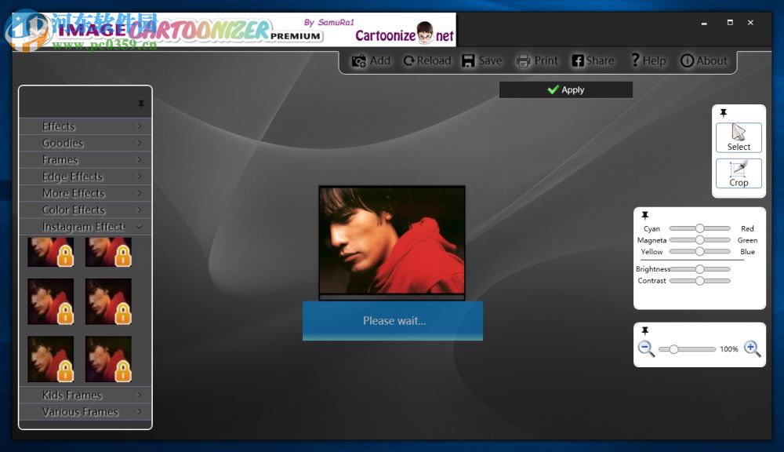Select bottom-left locked Instagram effect thumbnail
Screen dimensions: 784x452
[x=50, y=359]
